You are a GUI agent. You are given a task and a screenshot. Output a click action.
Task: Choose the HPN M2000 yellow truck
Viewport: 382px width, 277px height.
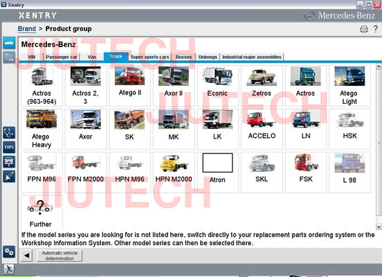(174, 172)
